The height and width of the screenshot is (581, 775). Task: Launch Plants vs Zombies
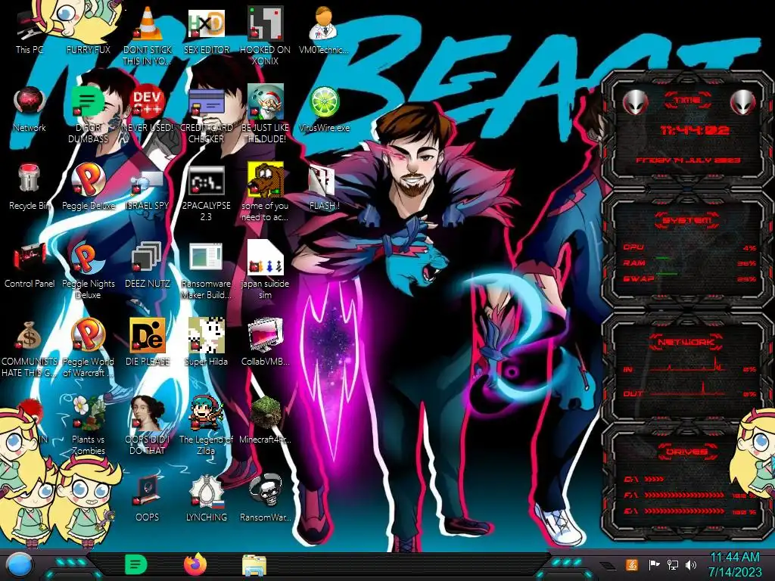[x=89, y=427]
